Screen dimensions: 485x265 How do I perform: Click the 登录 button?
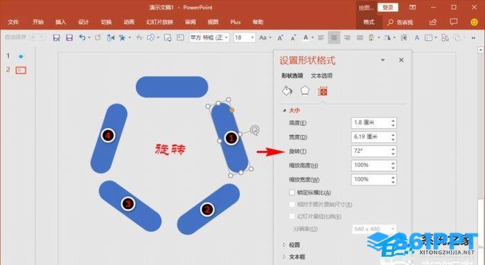(388, 8)
